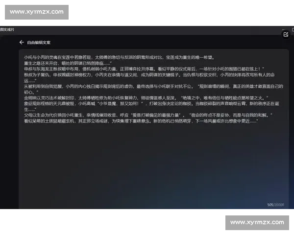Click the bottom-right www.xyrmzx.com watermark

click(x=257, y=223)
